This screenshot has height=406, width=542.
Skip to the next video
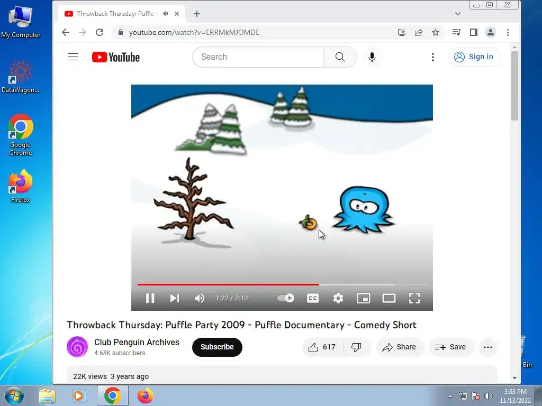click(175, 298)
